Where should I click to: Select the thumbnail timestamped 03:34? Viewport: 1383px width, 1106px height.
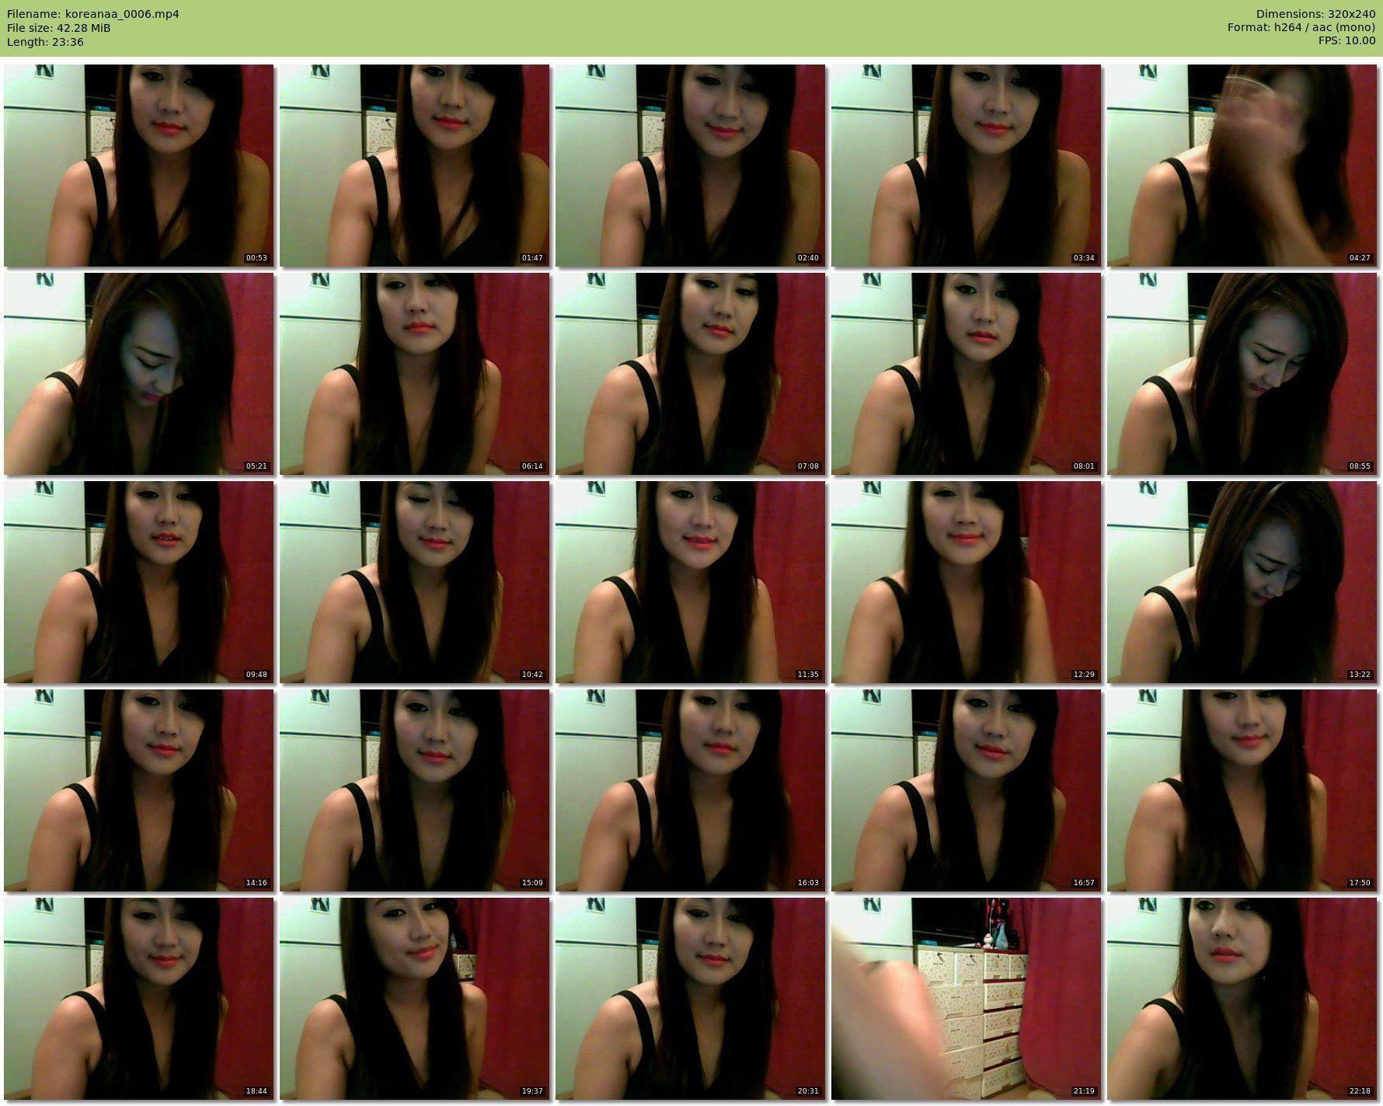(966, 166)
